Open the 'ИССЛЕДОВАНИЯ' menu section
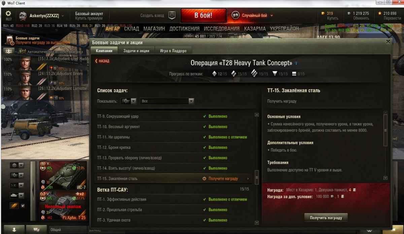404x234 pixels. point(222,29)
